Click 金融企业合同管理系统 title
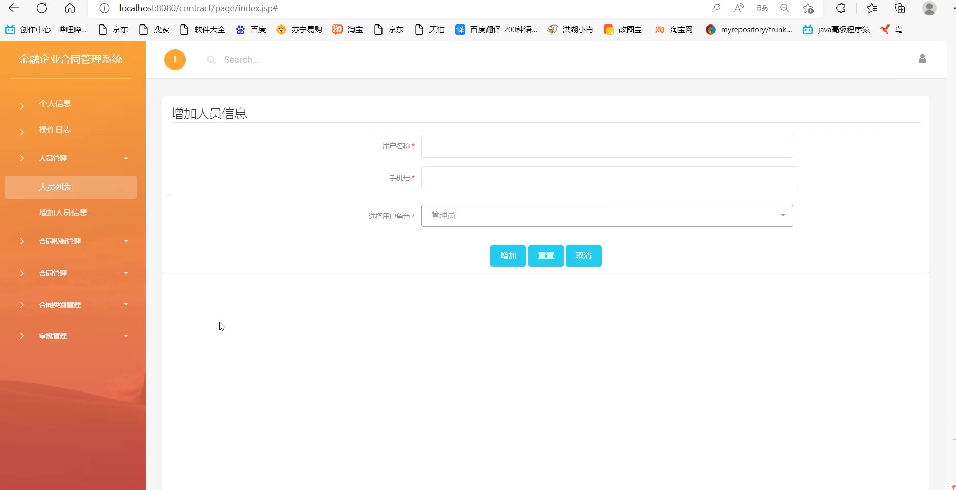The image size is (956, 490). click(x=70, y=59)
